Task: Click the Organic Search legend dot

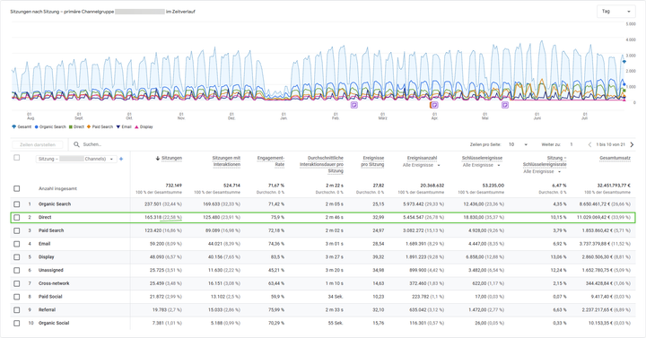Action: [36, 126]
